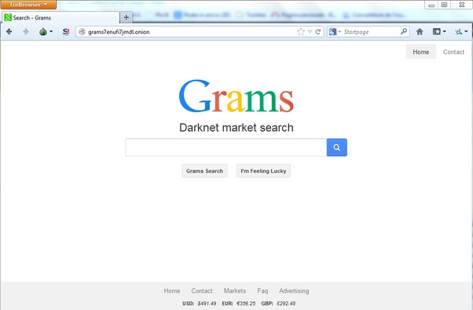
Task: Click the Grams Search button
Action: coord(204,171)
